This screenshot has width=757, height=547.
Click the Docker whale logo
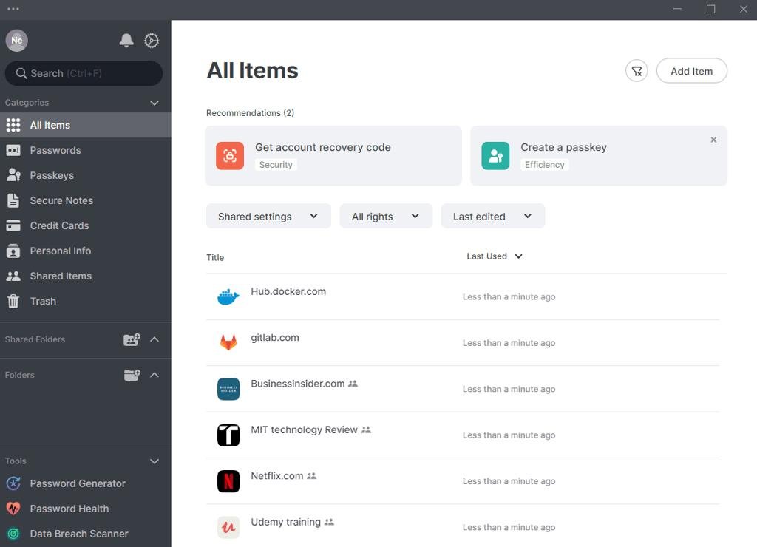[228, 296]
